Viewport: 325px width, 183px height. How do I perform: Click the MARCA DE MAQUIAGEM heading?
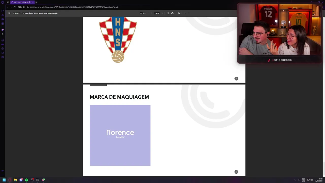point(119,97)
